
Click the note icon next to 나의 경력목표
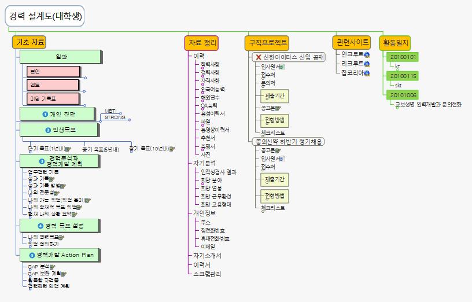pos(61,237)
